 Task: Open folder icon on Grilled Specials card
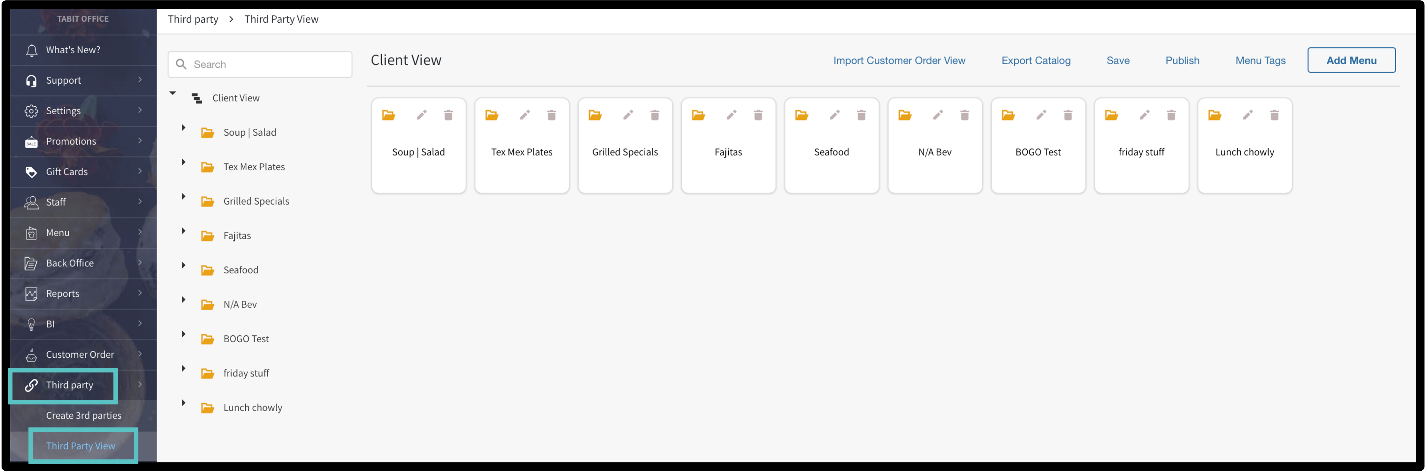[x=595, y=115]
